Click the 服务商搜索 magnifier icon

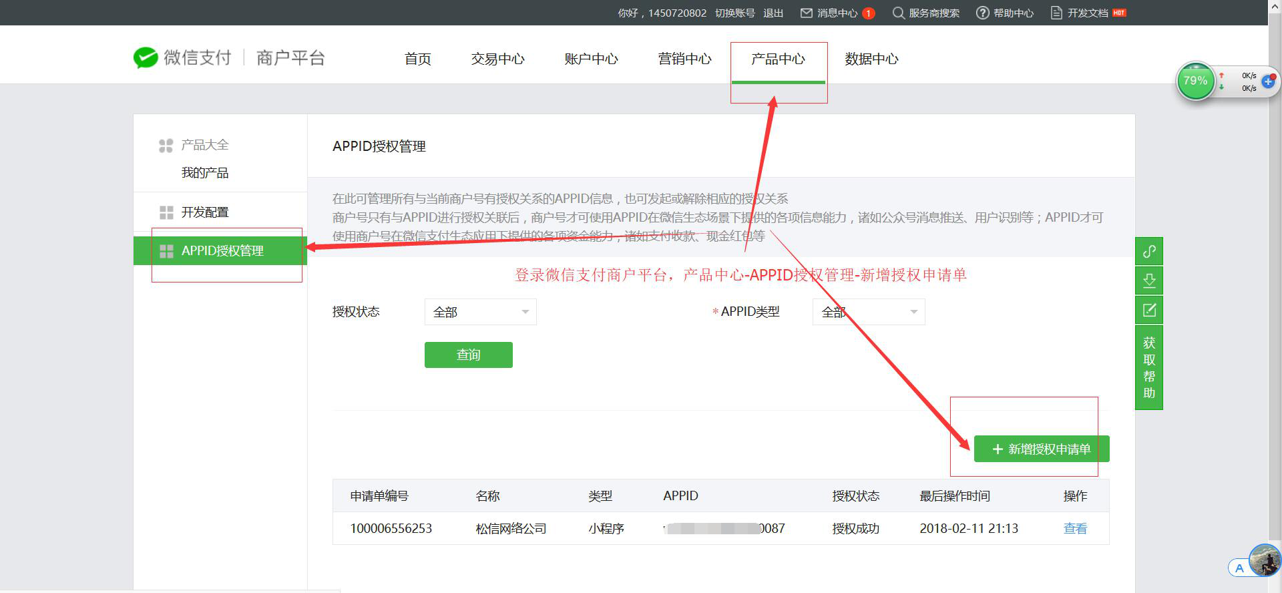[x=899, y=13]
